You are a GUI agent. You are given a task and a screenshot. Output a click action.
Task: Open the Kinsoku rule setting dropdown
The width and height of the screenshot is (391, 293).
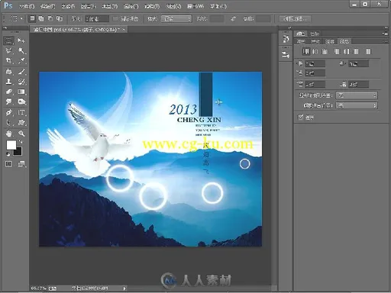(x=357, y=95)
